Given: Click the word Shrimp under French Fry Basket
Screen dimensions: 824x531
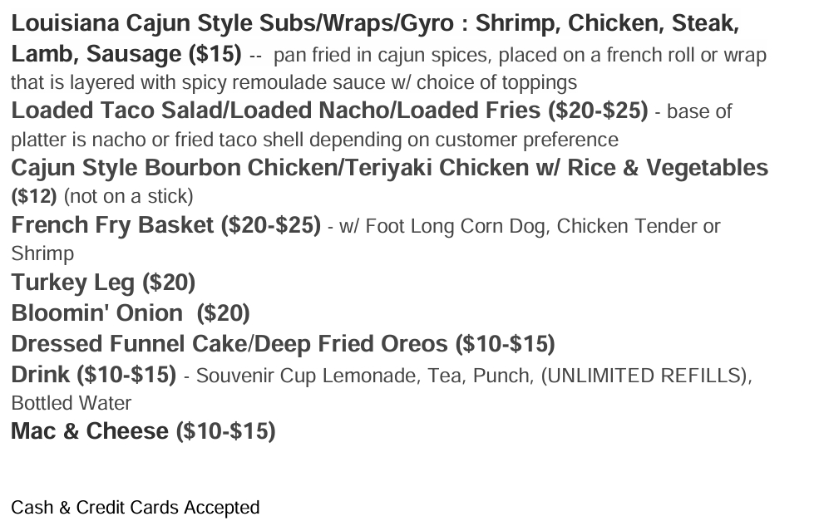Looking at the screenshot, I should (x=42, y=253).
